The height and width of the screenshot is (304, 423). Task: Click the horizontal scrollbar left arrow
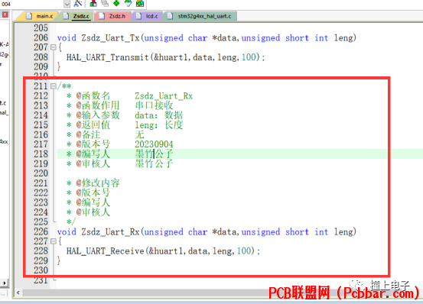[x=18, y=293]
